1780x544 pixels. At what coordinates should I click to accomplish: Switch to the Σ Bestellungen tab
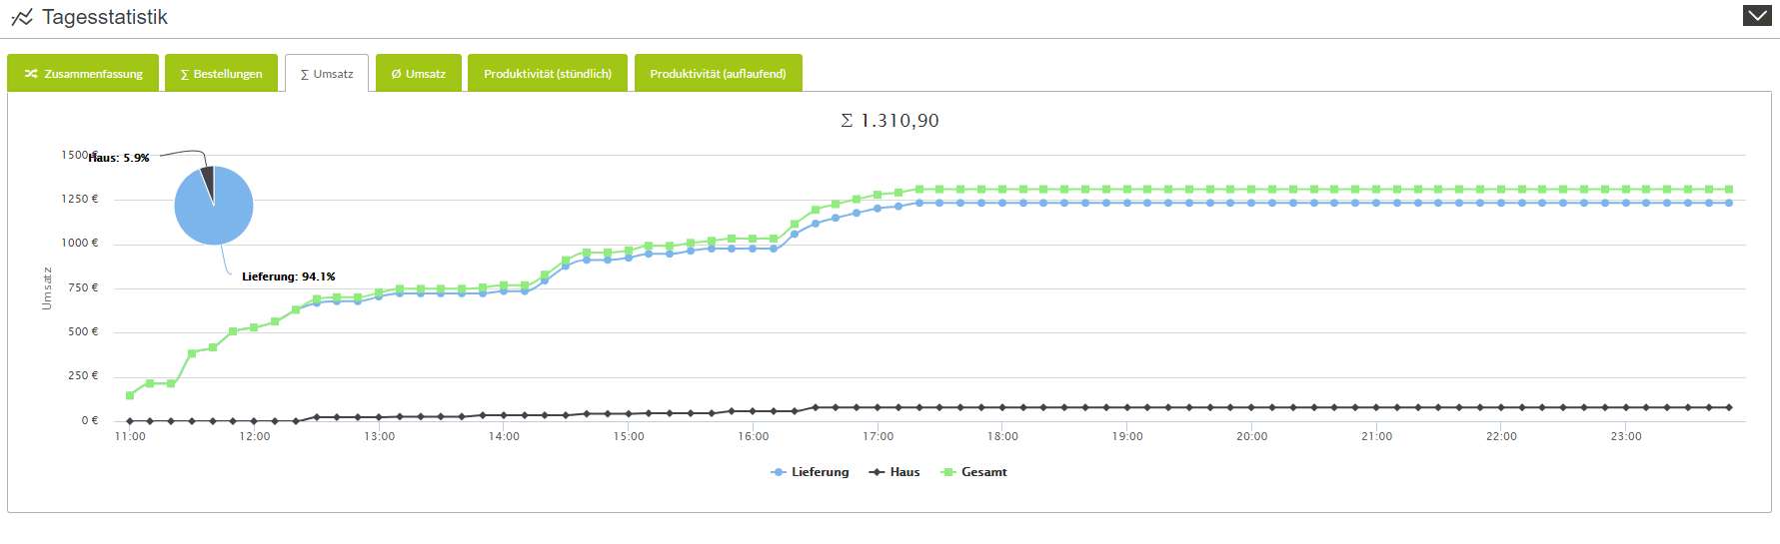tap(221, 73)
